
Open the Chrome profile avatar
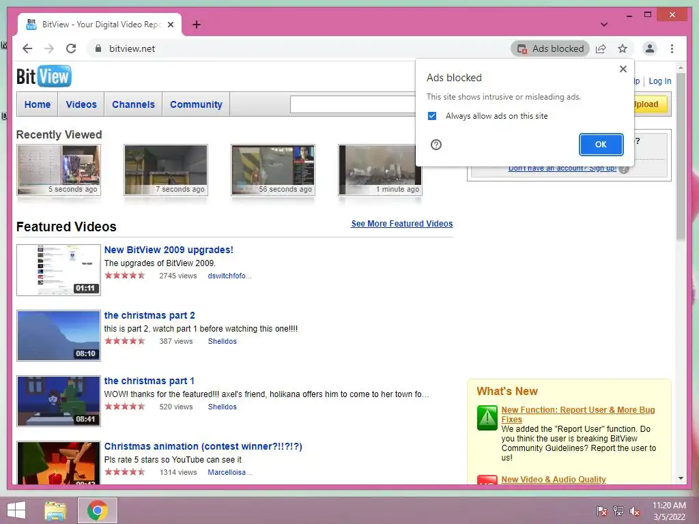(x=650, y=48)
